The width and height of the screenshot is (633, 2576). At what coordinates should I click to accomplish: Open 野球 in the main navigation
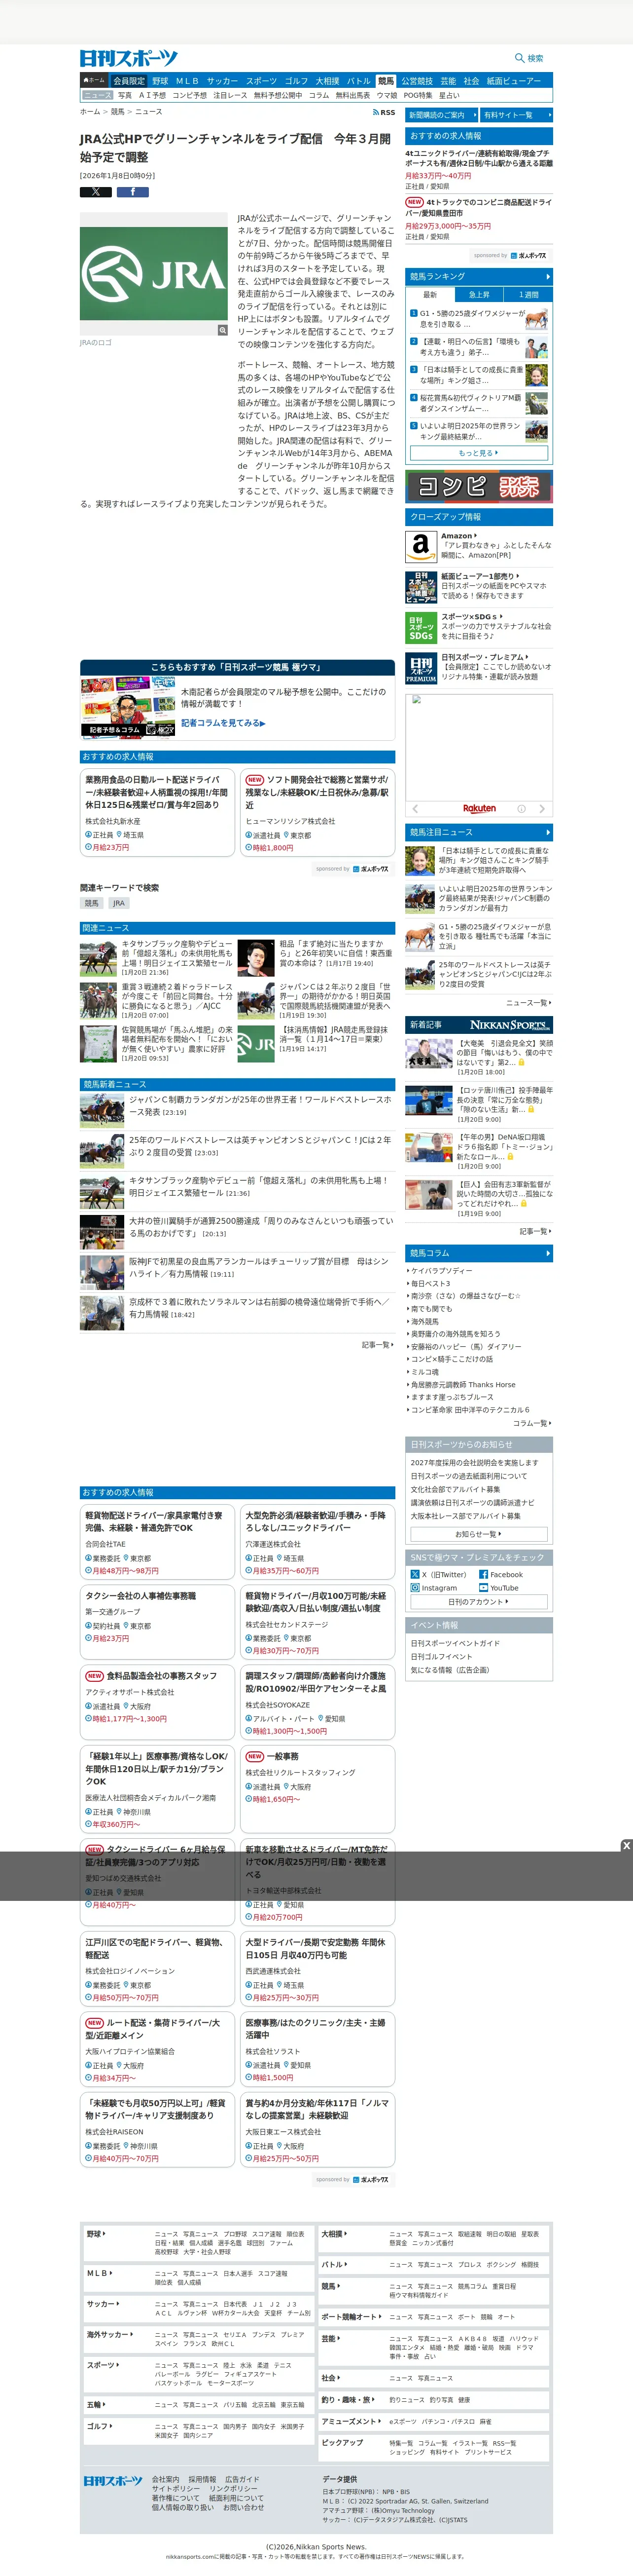pyautogui.click(x=160, y=81)
